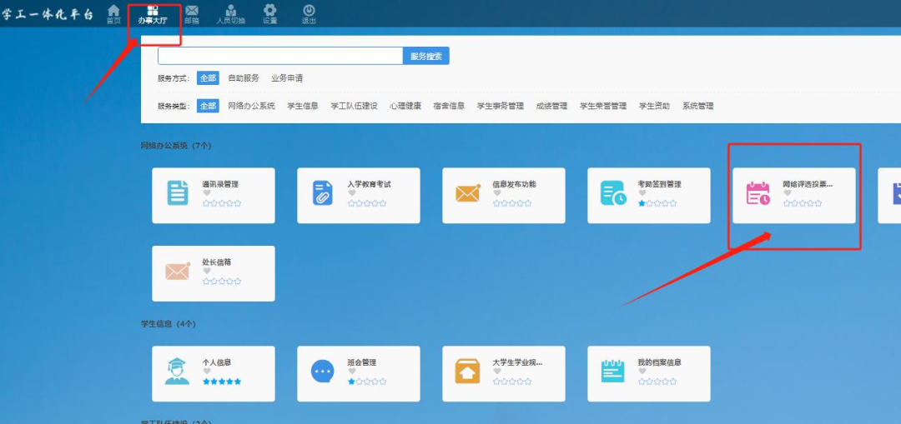The height and width of the screenshot is (424, 901).
Task: Open 人员切换 user switch icon
Action: (230, 12)
